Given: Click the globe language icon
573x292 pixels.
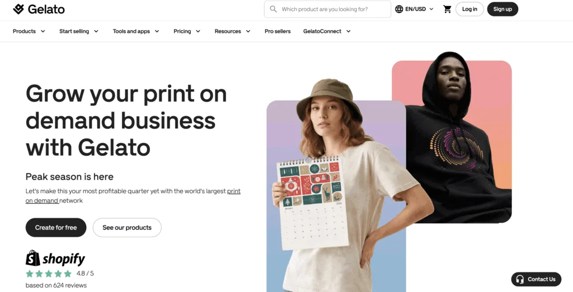Looking at the screenshot, I should (x=399, y=9).
